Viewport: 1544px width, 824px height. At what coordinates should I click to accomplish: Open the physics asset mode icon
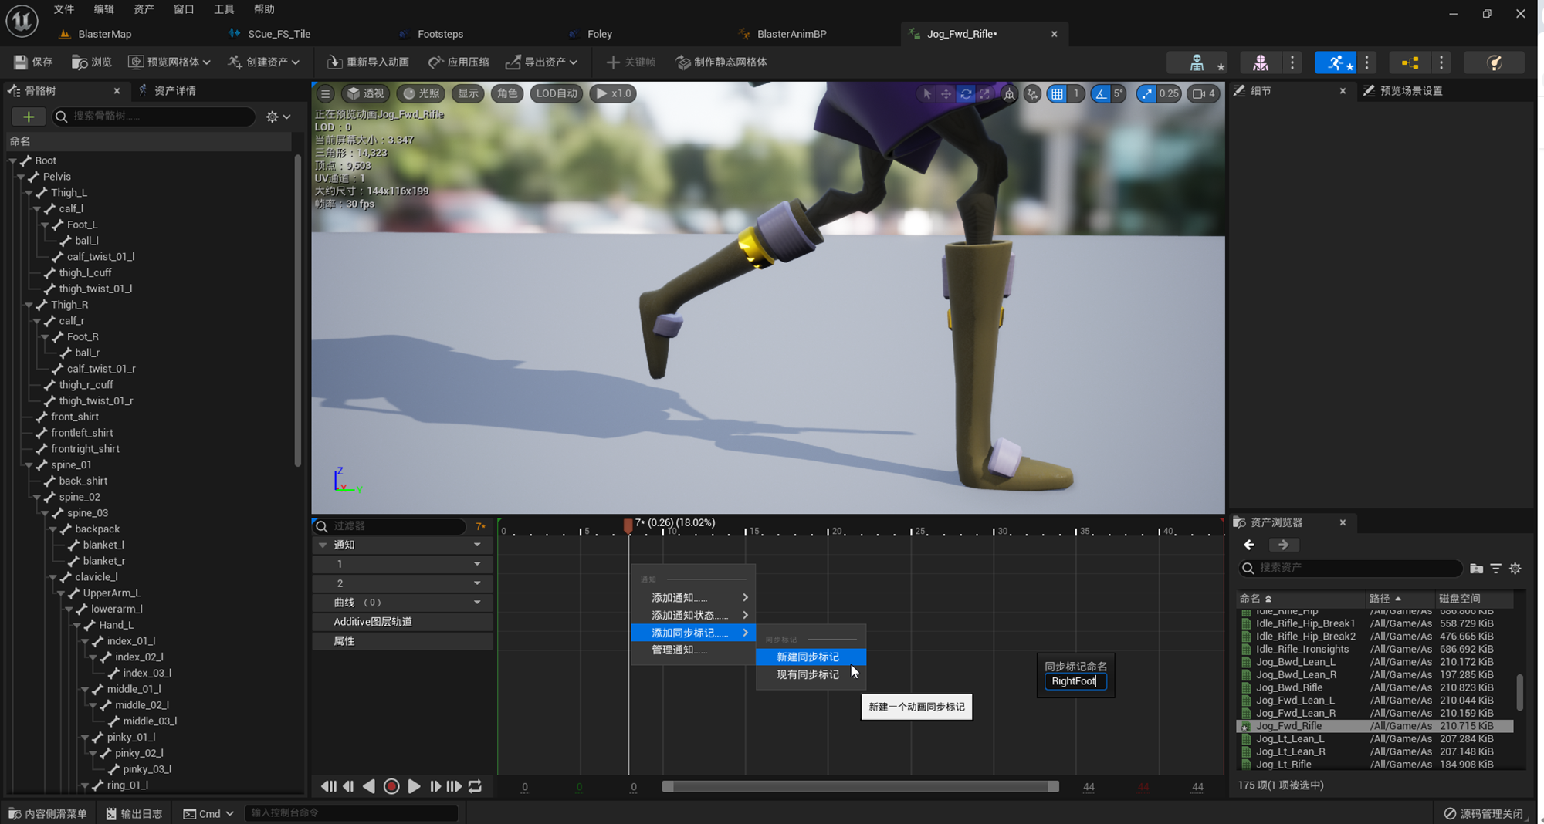(x=1495, y=62)
